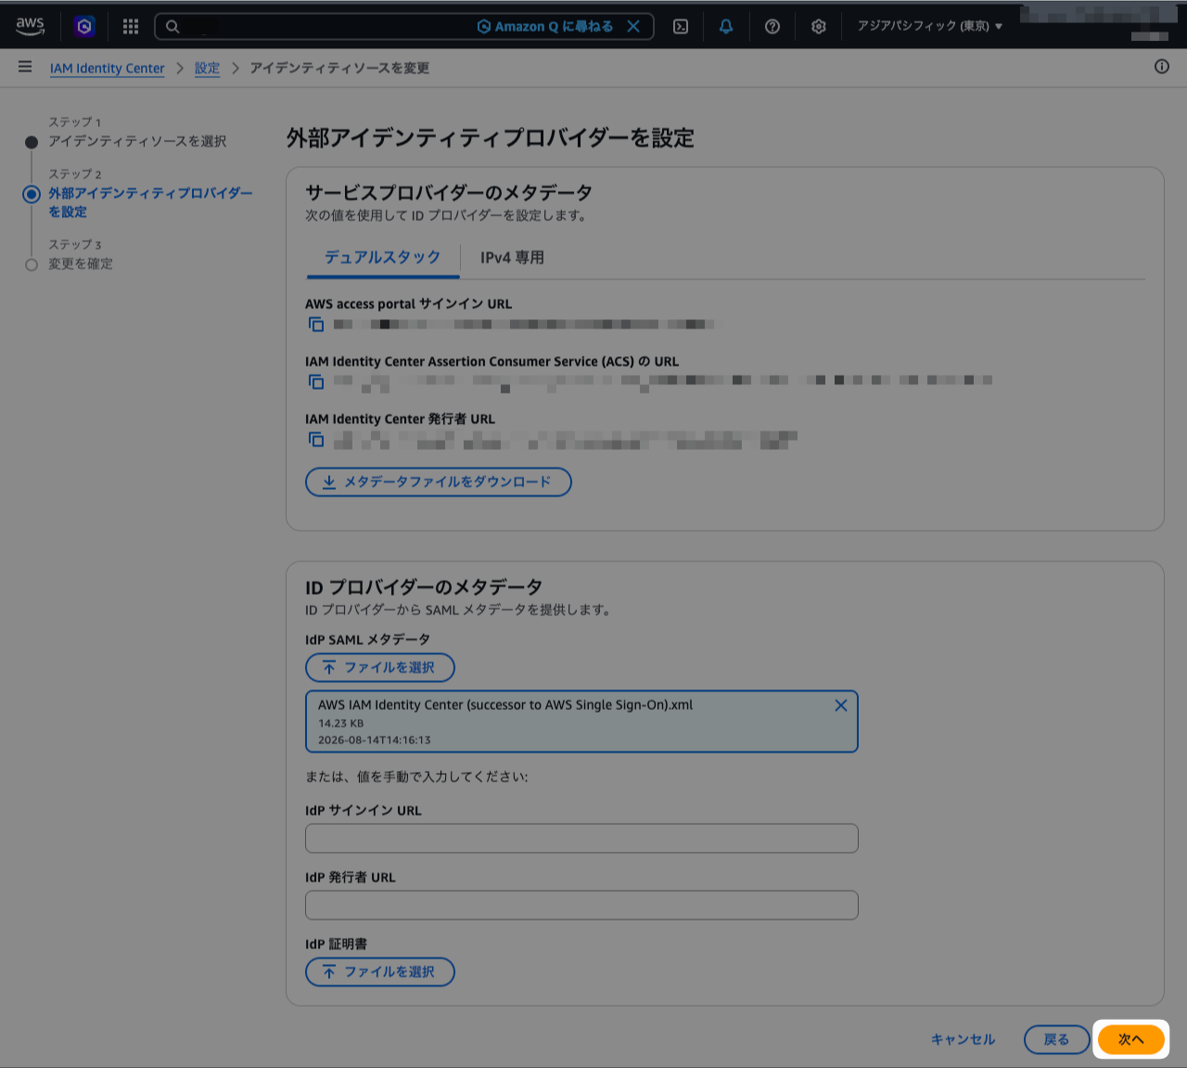The width and height of the screenshot is (1187, 1068).
Task: Click the search magnifier icon
Action: tap(172, 26)
